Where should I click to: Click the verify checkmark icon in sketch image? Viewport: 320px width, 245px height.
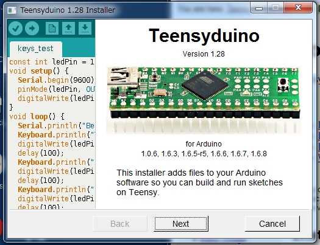(15, 28)
